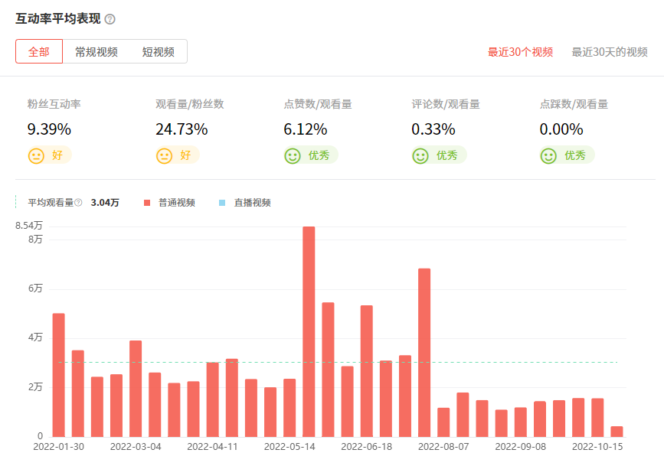Click the 好 badge under 9.39%
The height and width of the screenshot is (466, 664).
point(57,155)
